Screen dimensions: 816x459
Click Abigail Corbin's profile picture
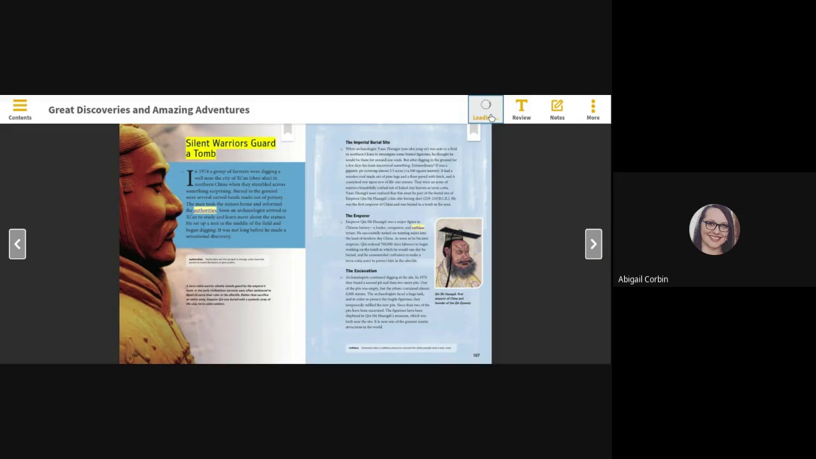(714, 229)
